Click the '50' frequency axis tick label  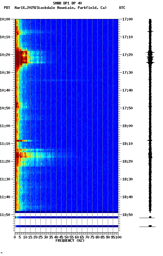[x=66, y=238]
